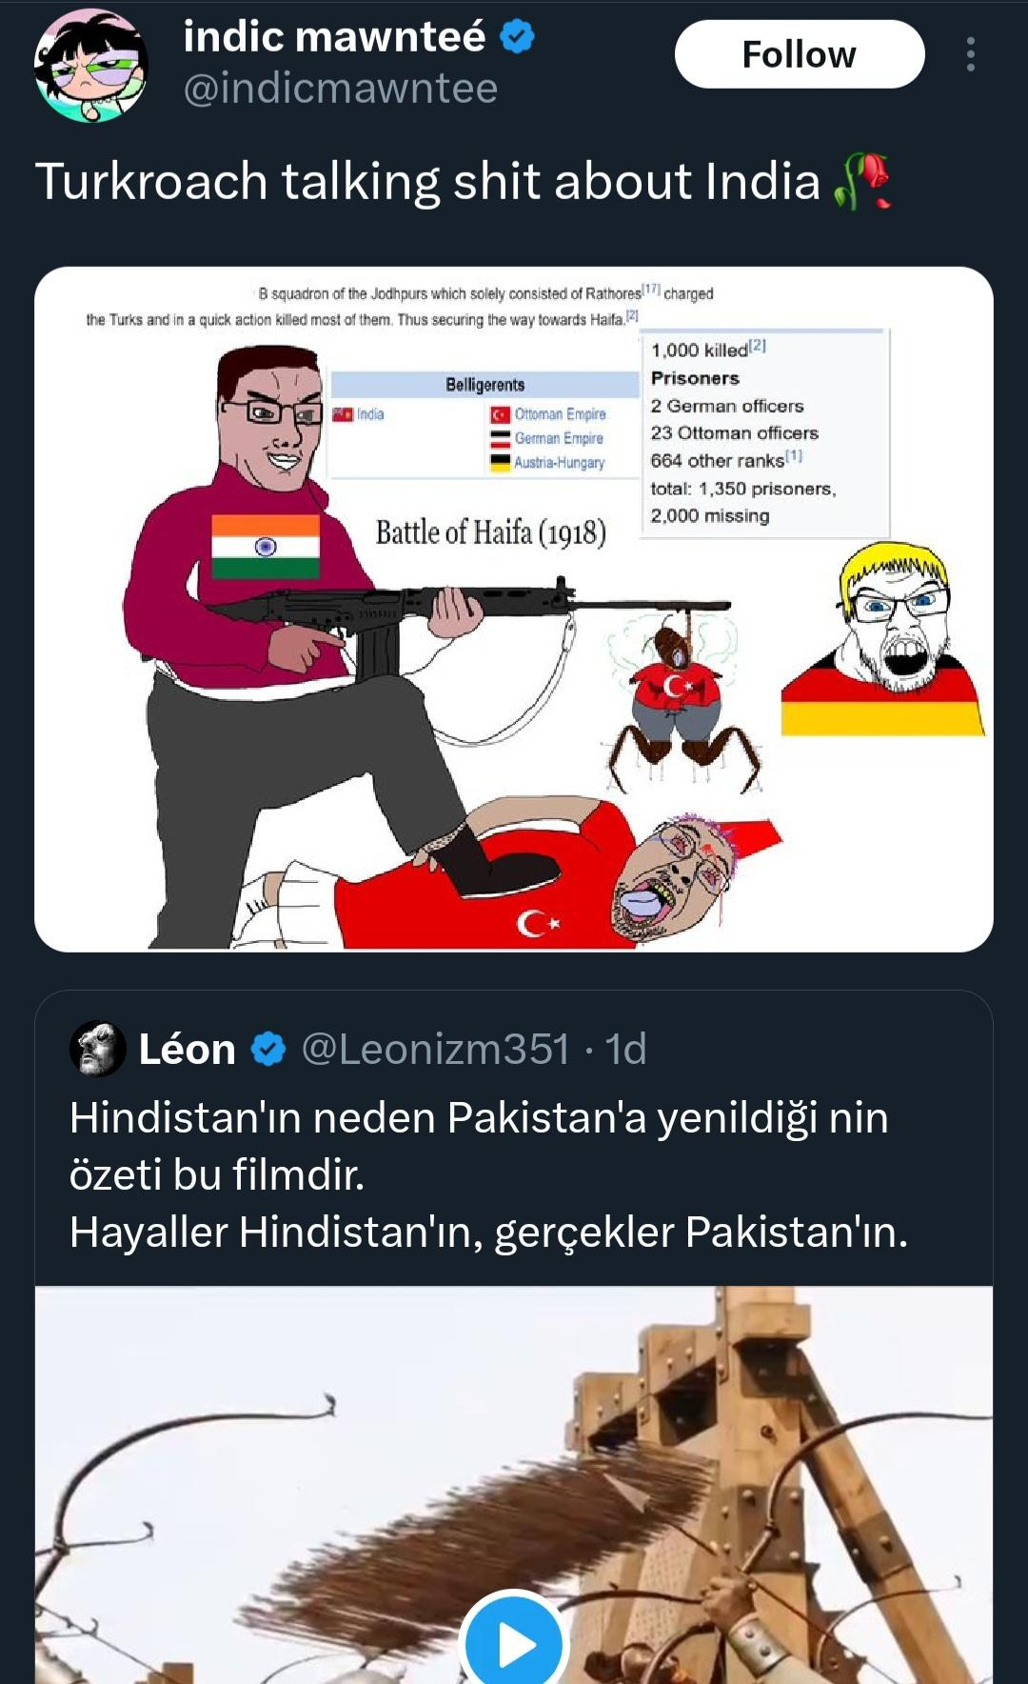
Task: Open the @Leonizm351 handle
Action: (436, 1049)
